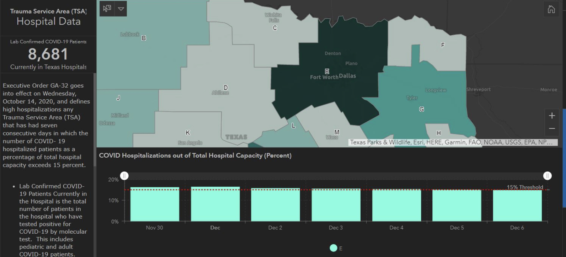Viewport: 566px width, 257px height.
Task: Zoom out with the minus button
Action: 552,129
